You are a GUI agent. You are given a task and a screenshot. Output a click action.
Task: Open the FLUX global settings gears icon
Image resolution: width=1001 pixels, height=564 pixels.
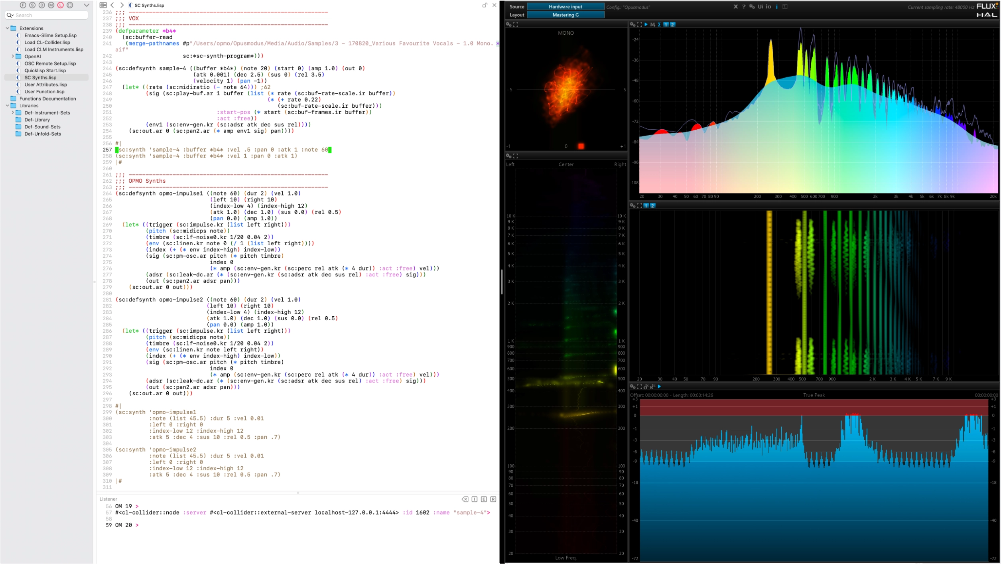(x=752, y=7)
